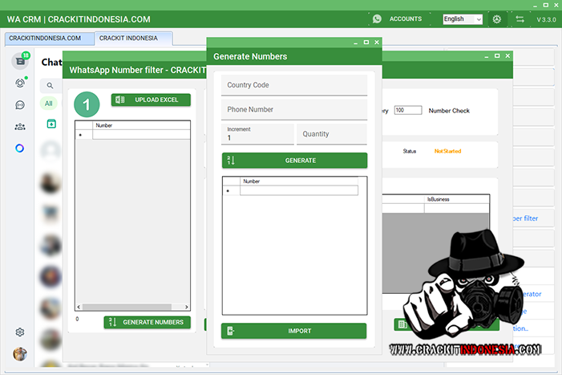This screenshot has height=375, width=562.
Task: Click the swap arrows icon near version
Action: click(x=520, y=18)
